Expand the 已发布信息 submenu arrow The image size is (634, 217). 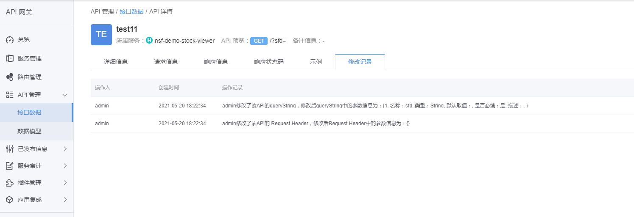(65, 149)
